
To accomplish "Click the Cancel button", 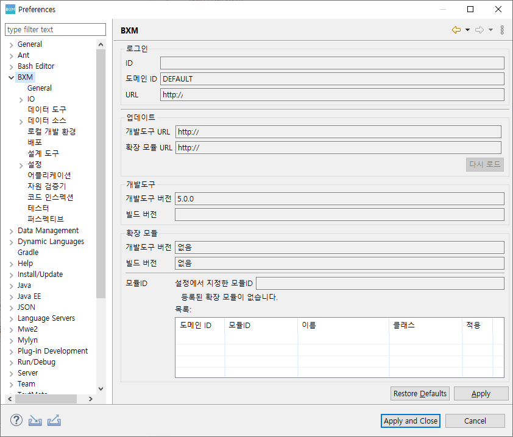I will tap(475, 421).
